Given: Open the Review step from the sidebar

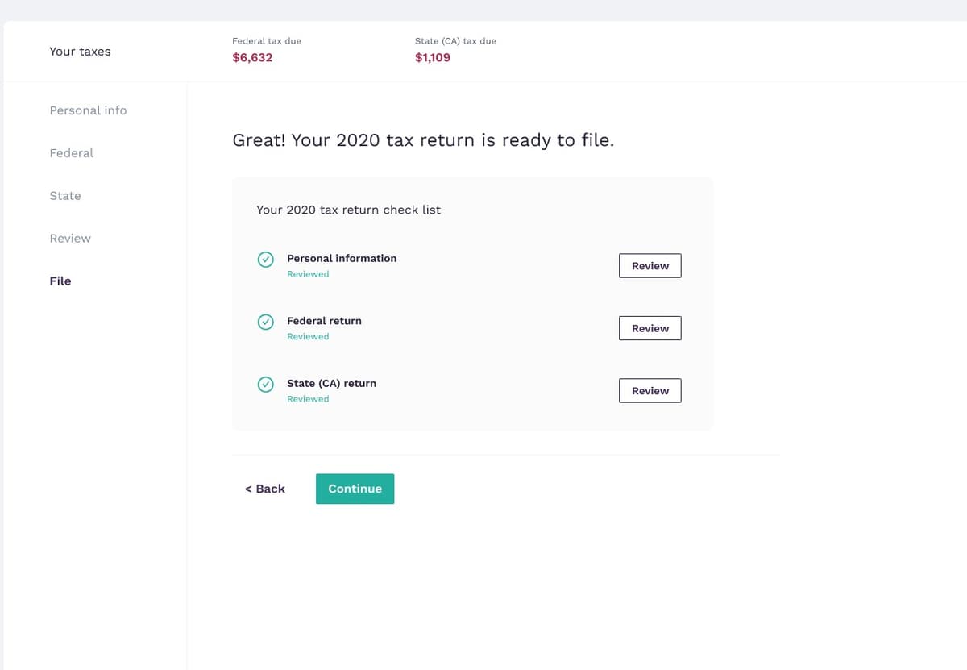Looking at the screenshot, I should [x=70, y=238].
